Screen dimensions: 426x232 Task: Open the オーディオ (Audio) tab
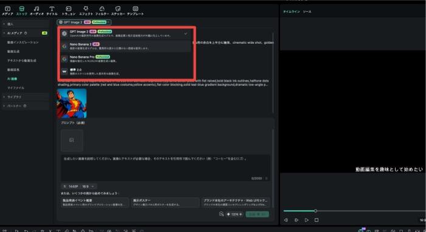(x=37, y=10)
